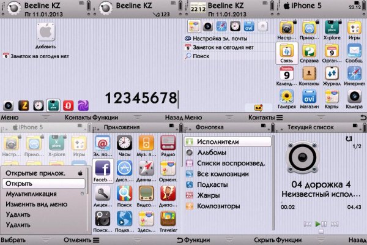The width and height of the screenshot is (367, 245).
Task: Tap Меню softkey on first home screen
Action: pyautogui.click(x=10, y=117)
